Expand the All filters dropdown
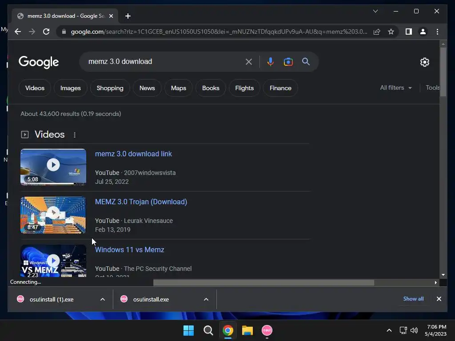This screenshot has height=341, width=455. coord(396,87)
